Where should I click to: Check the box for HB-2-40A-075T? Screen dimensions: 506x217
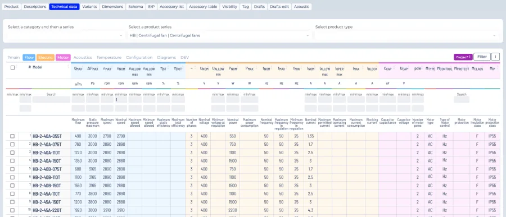click(x=12, y=144)
